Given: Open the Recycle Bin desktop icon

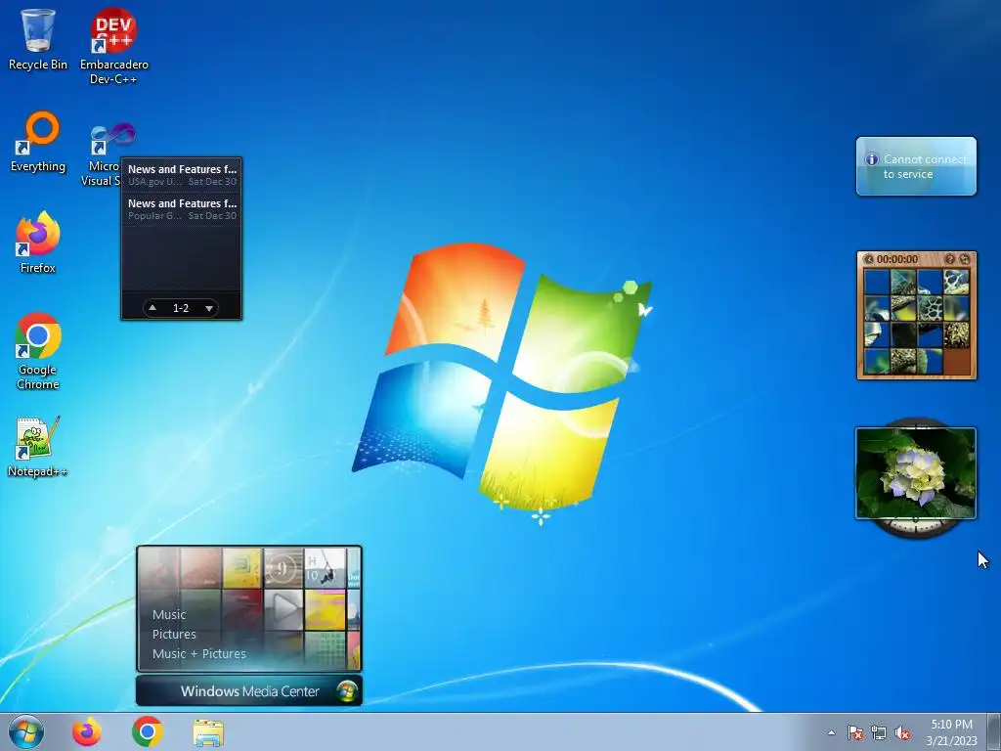Looking at the screenshot, I should [38, 39].
